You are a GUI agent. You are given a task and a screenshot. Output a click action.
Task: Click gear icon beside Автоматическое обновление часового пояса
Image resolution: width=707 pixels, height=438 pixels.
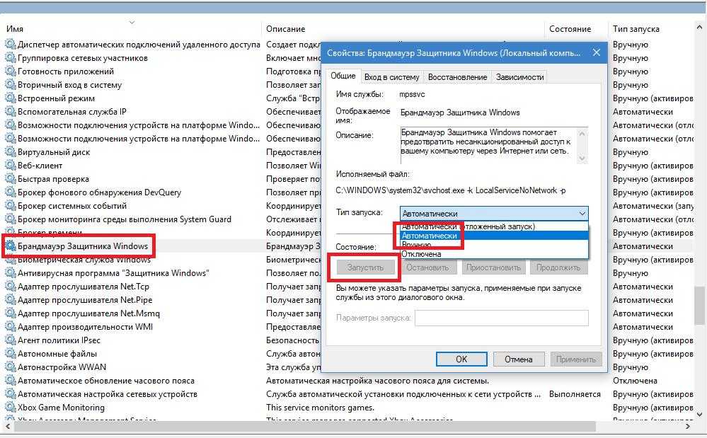pyautogui.click(x=10, y=381)
